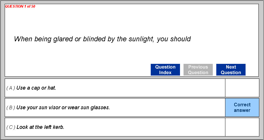Open the Question Index

[x=165, y=70]
